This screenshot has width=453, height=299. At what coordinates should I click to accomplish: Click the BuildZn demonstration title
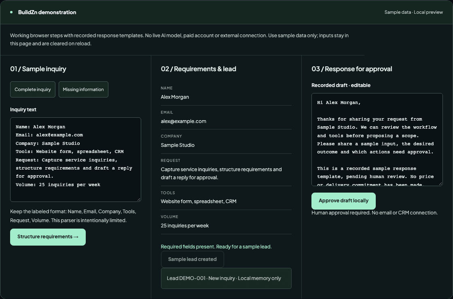pyautogui.click(x=47, y=12)
